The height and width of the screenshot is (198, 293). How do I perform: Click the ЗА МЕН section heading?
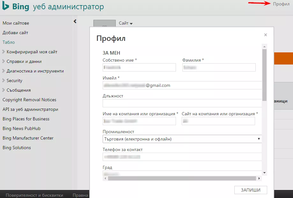(x=111, y=53)
